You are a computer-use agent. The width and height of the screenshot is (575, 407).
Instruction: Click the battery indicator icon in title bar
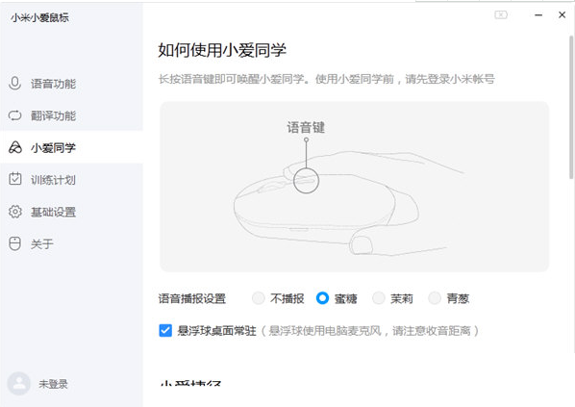click(501, 14)
